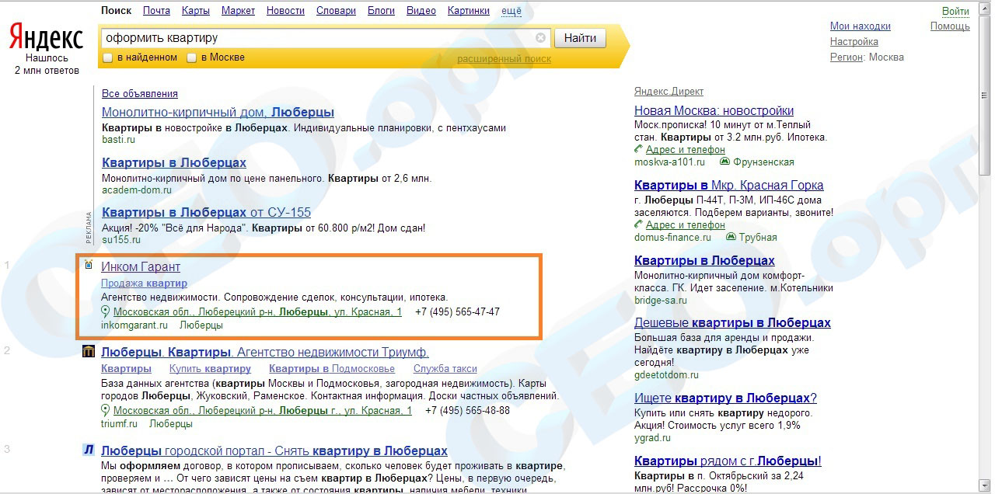Screen dimensions: 995x494
Task: Open the Триумф agency result title
Action: pyautogui.click(x=265, y=353)
